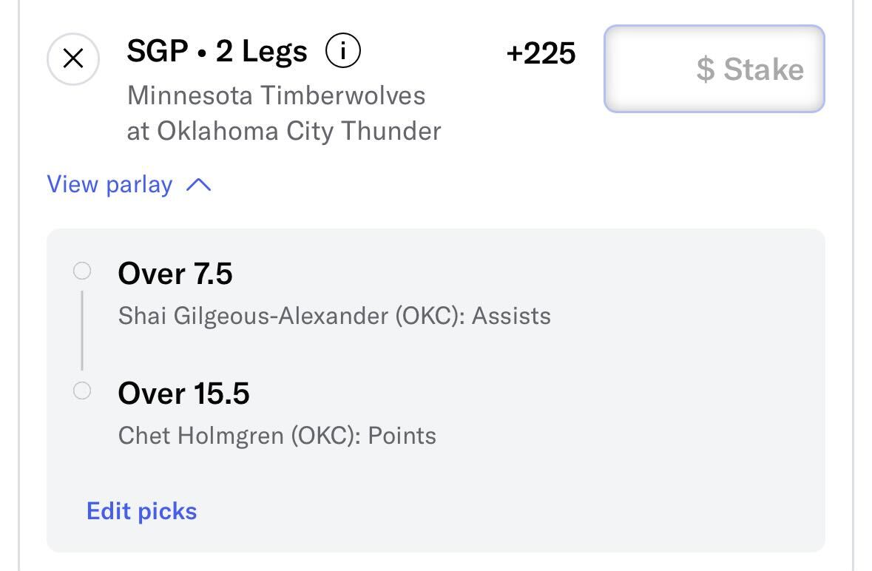This screenshot has width=872, height=571.
Task: Tap the +225 parlay odds
Action: tap(541, 53)
